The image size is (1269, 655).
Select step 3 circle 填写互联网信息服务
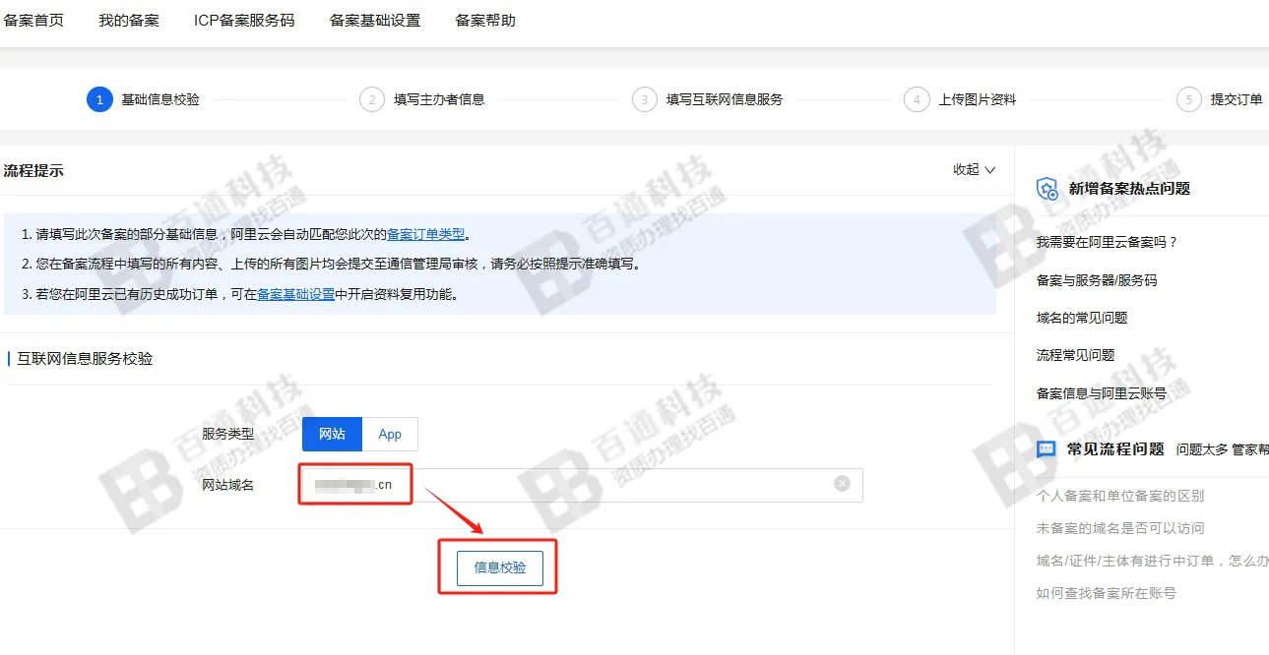(644, 99)
